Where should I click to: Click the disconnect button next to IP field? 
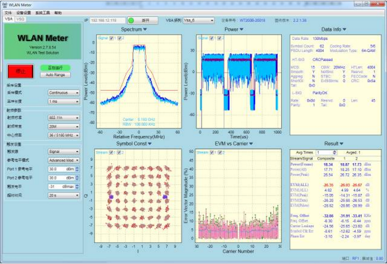[x=143, y=21]
